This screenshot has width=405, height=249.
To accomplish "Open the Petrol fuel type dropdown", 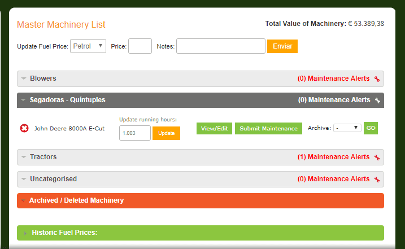I will click(x=88, y=46).
